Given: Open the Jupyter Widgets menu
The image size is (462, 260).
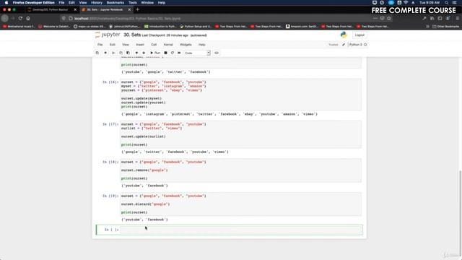Looking at the screenshot, I should tap(186, 45).
